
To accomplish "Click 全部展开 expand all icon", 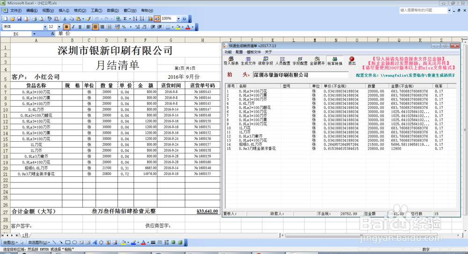I will (317, 61).
